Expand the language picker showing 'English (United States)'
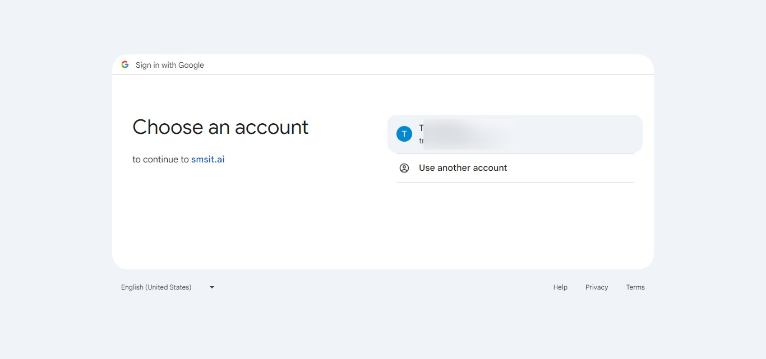 167,287
